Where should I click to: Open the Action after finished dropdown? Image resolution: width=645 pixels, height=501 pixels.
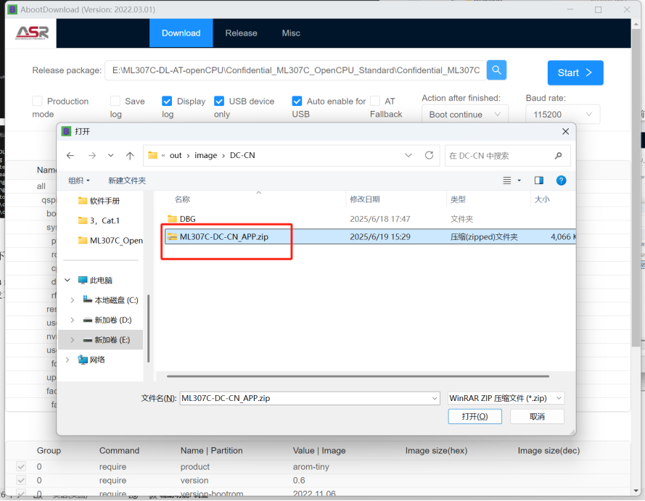pyautogui.click(x=465, y=115)
